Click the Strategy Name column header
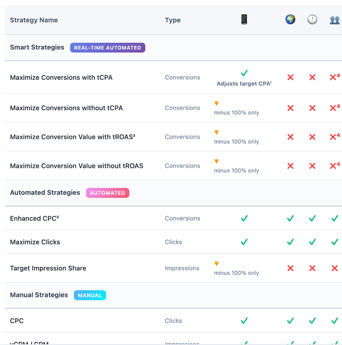This screenshot has width=342, height=345. [34, 20]
